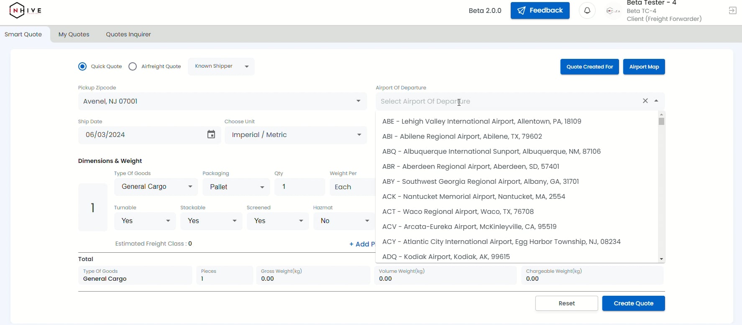Click the user profile avatar
742x325 pixels.
(613, 11)
